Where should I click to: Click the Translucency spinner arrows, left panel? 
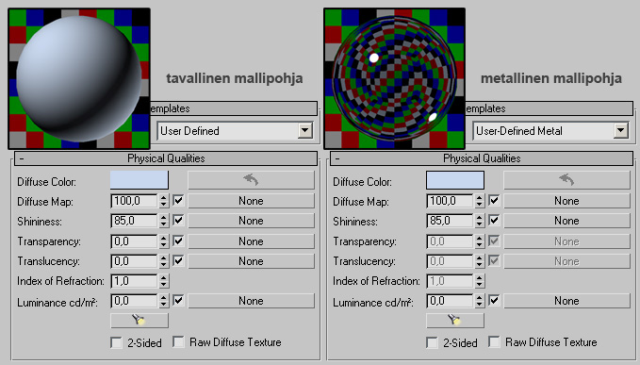pos(164,261)
